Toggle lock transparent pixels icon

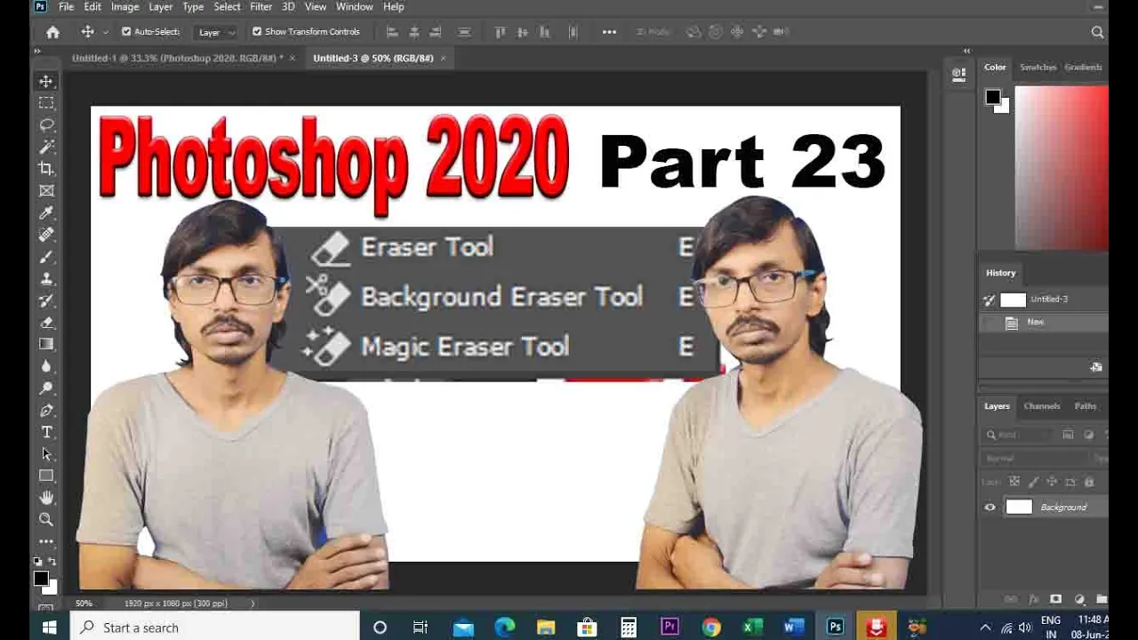(1014, 482)
